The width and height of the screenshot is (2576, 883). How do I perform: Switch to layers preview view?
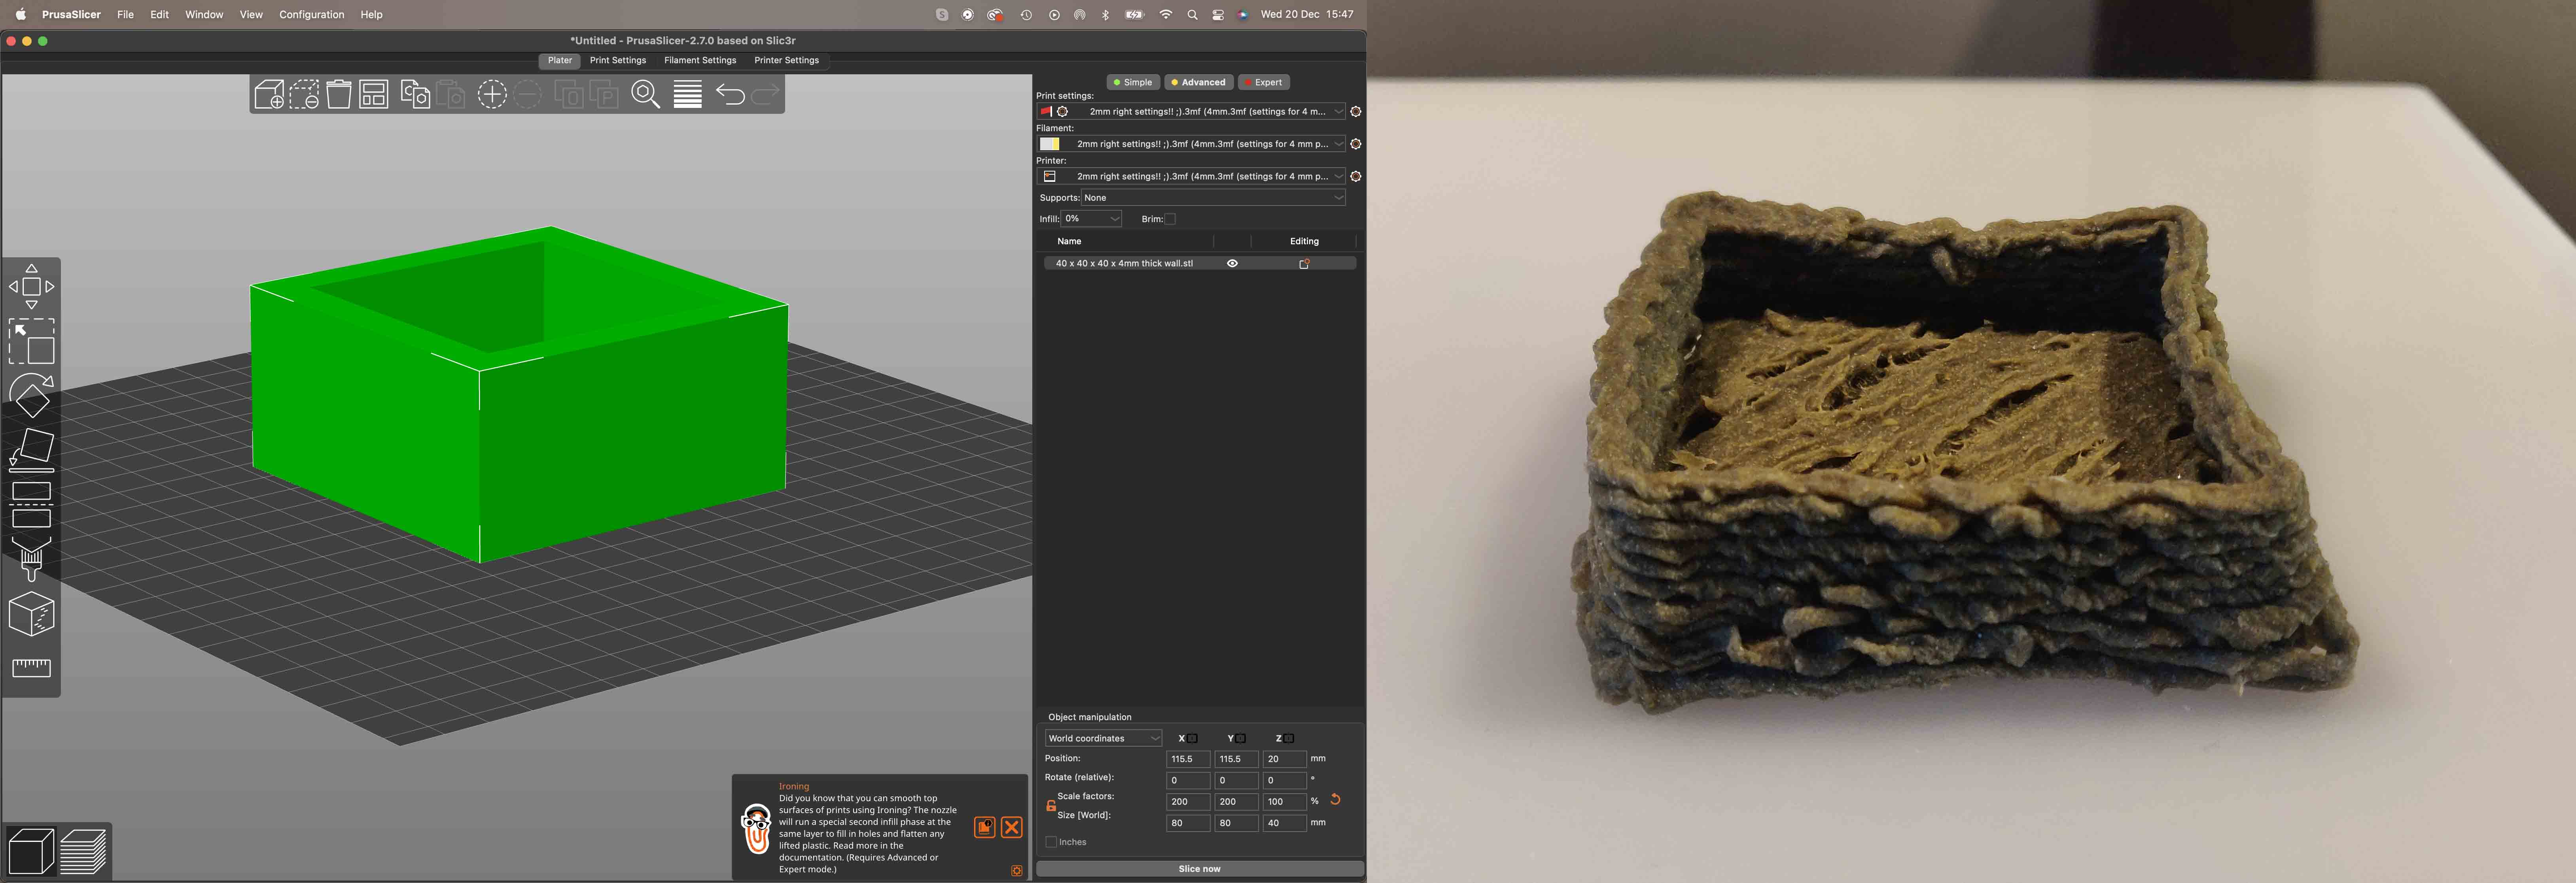(84, 852)
